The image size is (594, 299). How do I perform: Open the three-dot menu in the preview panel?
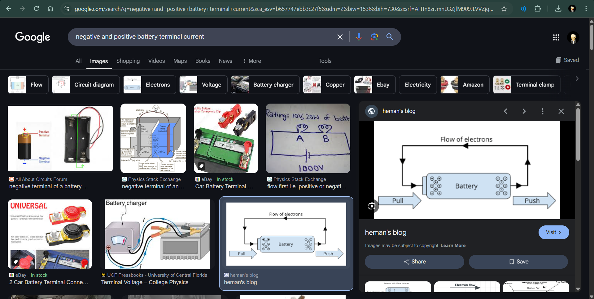pyautogui.click(x=542, y=111)
